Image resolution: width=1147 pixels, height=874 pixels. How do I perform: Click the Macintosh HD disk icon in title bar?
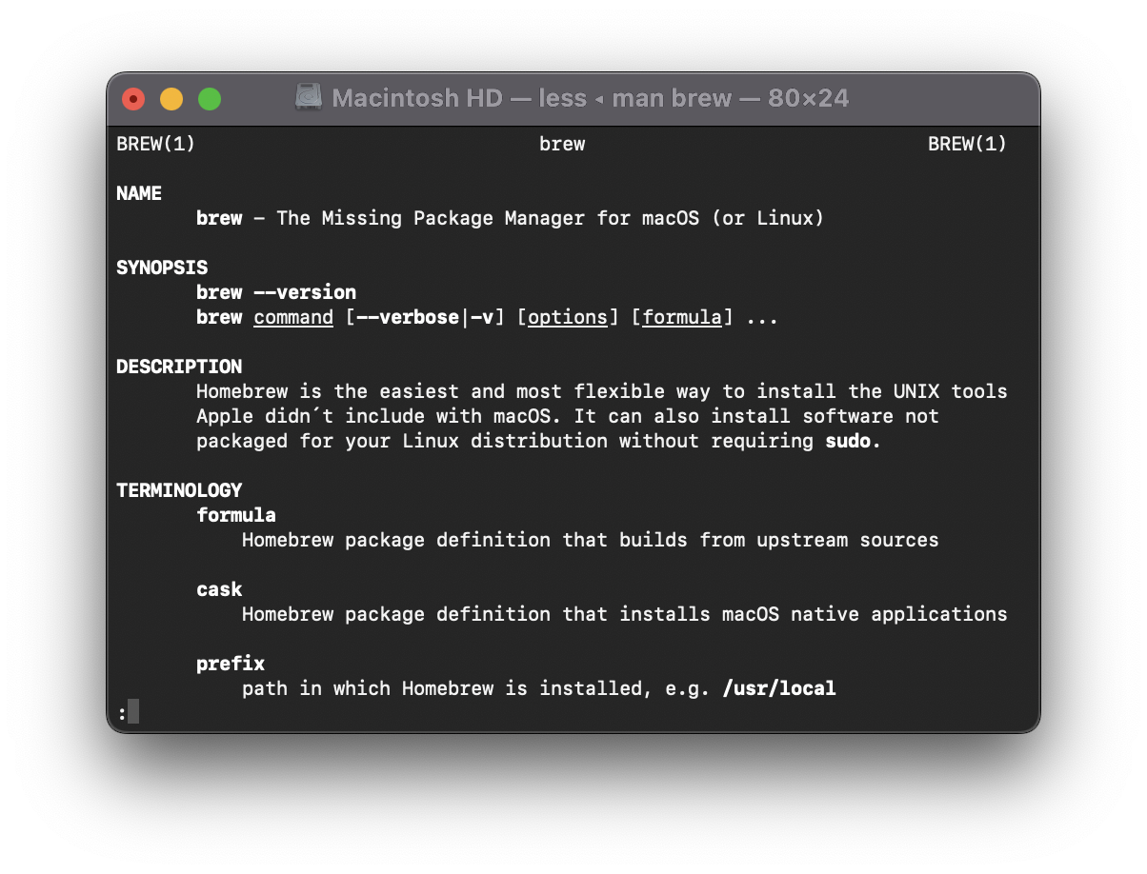point(309,97)
